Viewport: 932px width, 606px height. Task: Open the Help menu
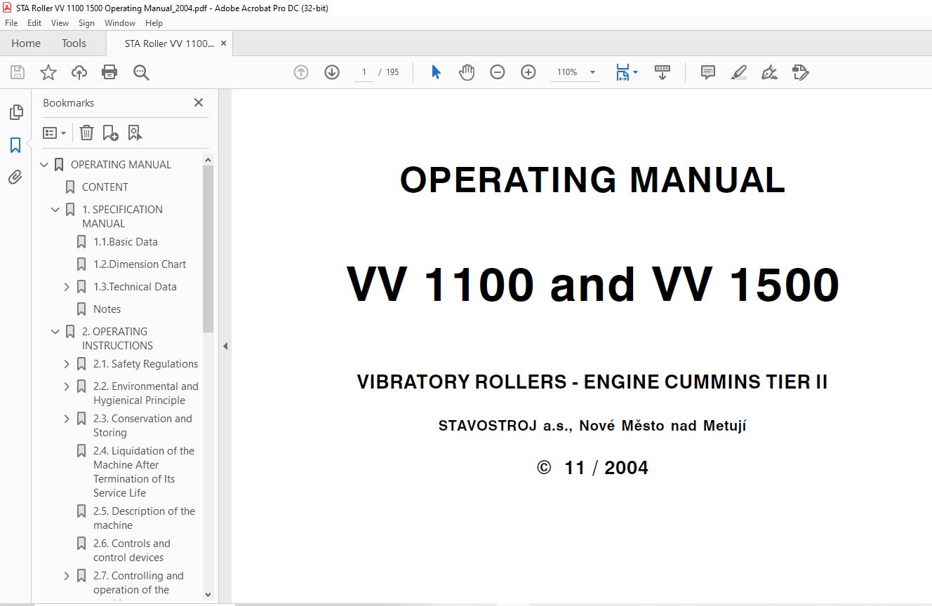[154, 23]
